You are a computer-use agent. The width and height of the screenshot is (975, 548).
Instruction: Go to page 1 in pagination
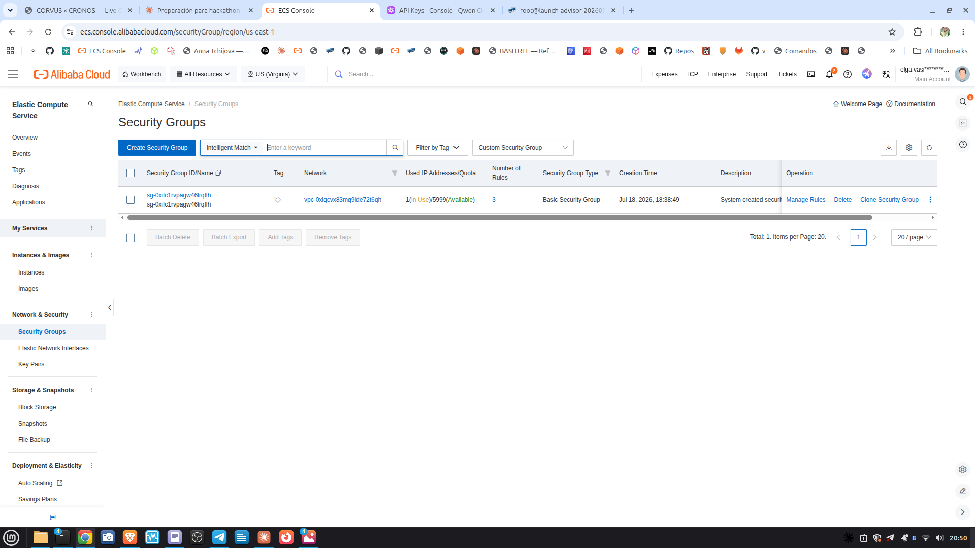tap(859, 237)
